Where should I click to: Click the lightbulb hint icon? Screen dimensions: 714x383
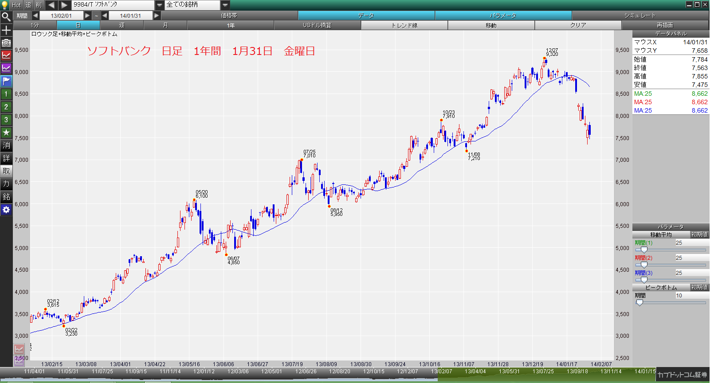tap(5, 5)
